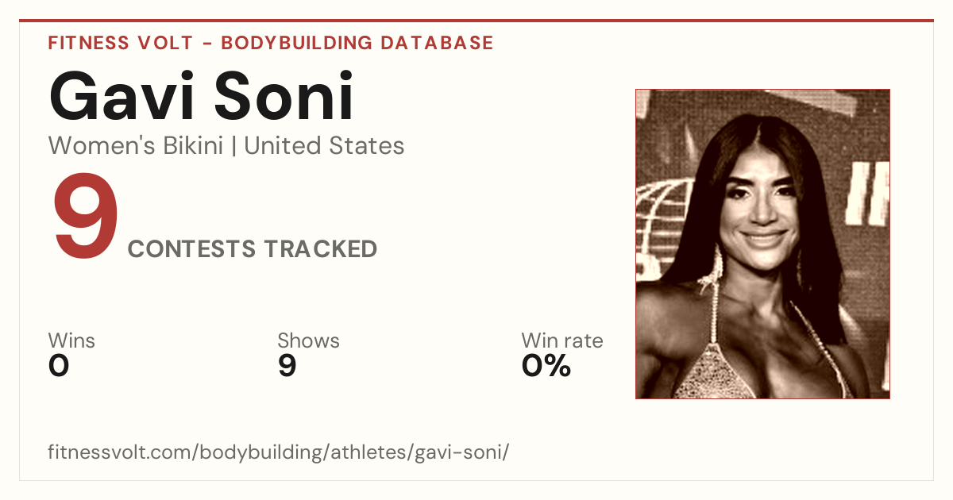Click the large red number 9
Viewport: 953px width, 500px height.
[86, 220]
